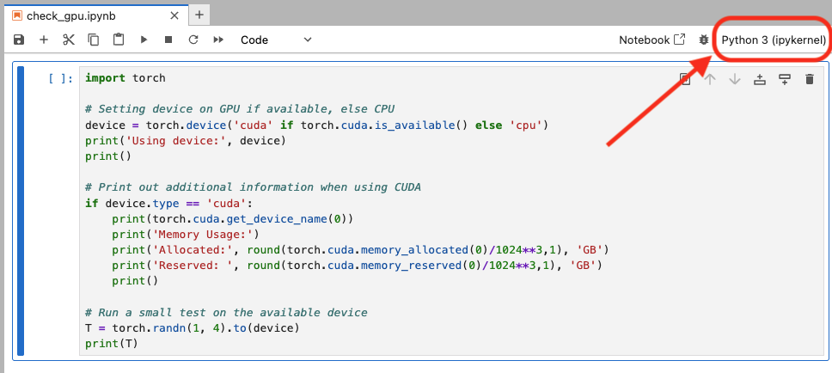Interrupt the kernel with the stop icon
Viewport: 832px width, 373px height.
tap(168, 40)
